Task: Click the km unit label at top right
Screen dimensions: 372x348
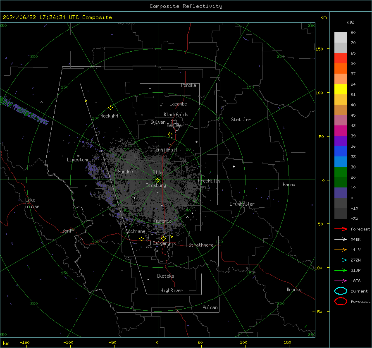Action: pyautogui.click(x=323, y=17)
